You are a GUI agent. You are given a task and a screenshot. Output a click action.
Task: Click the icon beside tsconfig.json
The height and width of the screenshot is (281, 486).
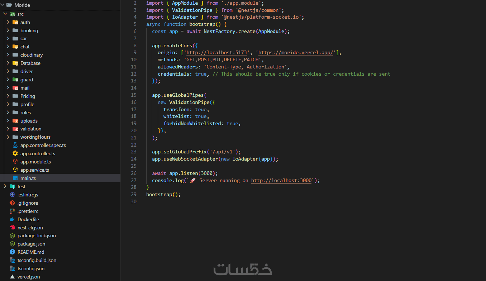[12, 268]
